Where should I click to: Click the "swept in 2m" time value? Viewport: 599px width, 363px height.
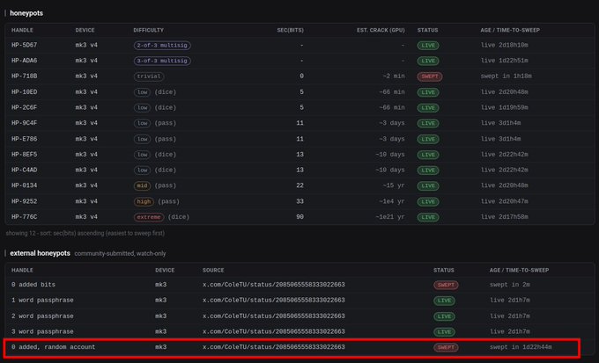pos(510,285)
